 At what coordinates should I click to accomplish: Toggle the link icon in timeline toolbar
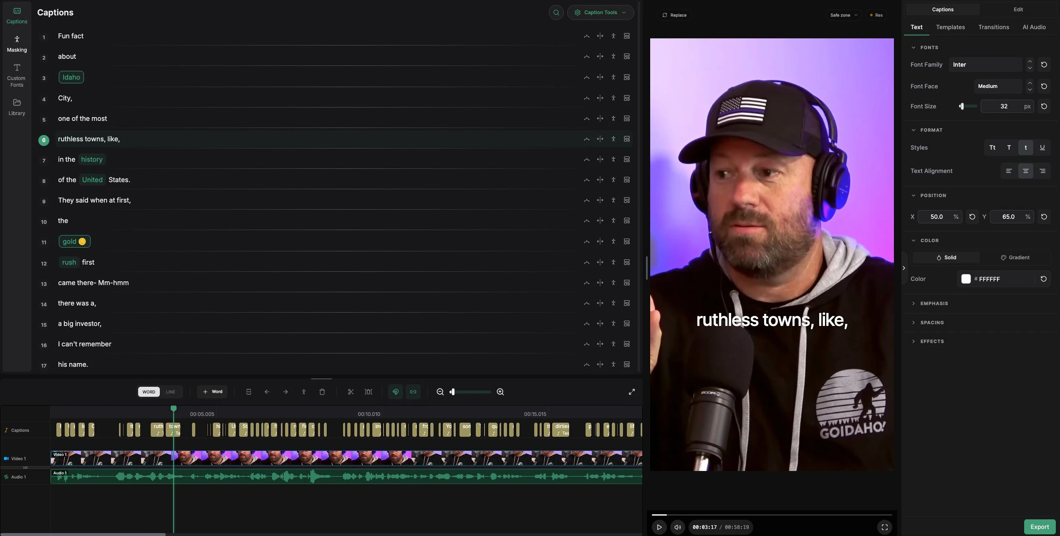point(413,392)
